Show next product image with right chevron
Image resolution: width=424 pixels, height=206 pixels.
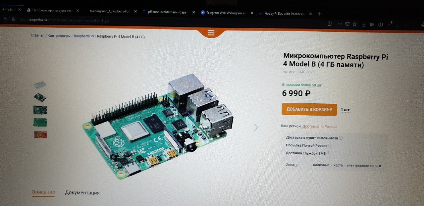256,128
